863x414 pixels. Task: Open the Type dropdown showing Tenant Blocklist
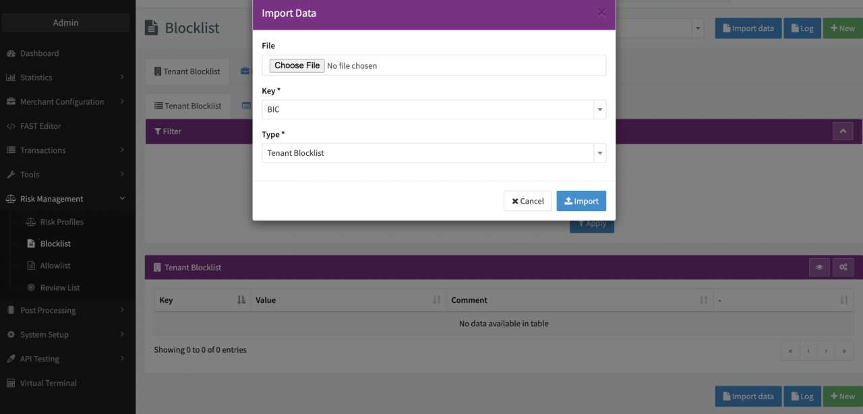434,153
